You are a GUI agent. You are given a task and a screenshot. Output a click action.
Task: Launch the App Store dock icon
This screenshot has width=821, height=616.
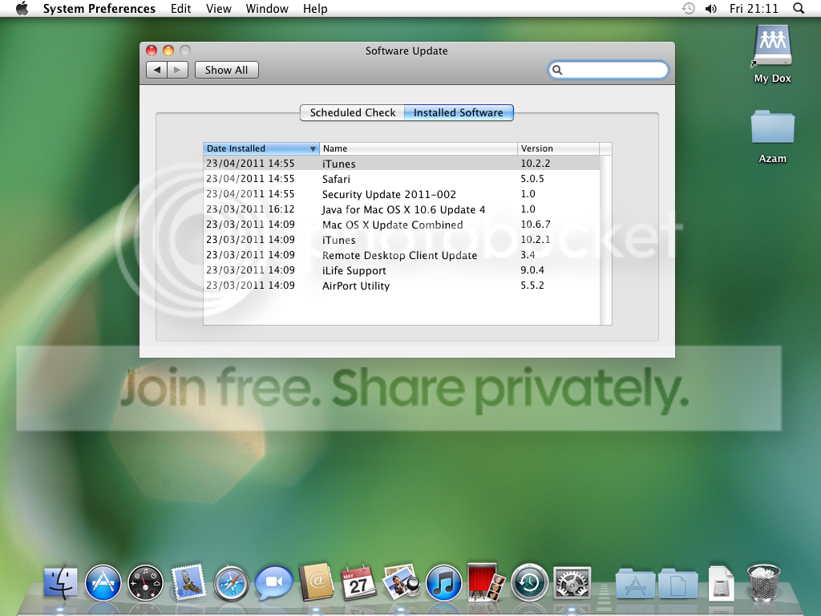103,582
